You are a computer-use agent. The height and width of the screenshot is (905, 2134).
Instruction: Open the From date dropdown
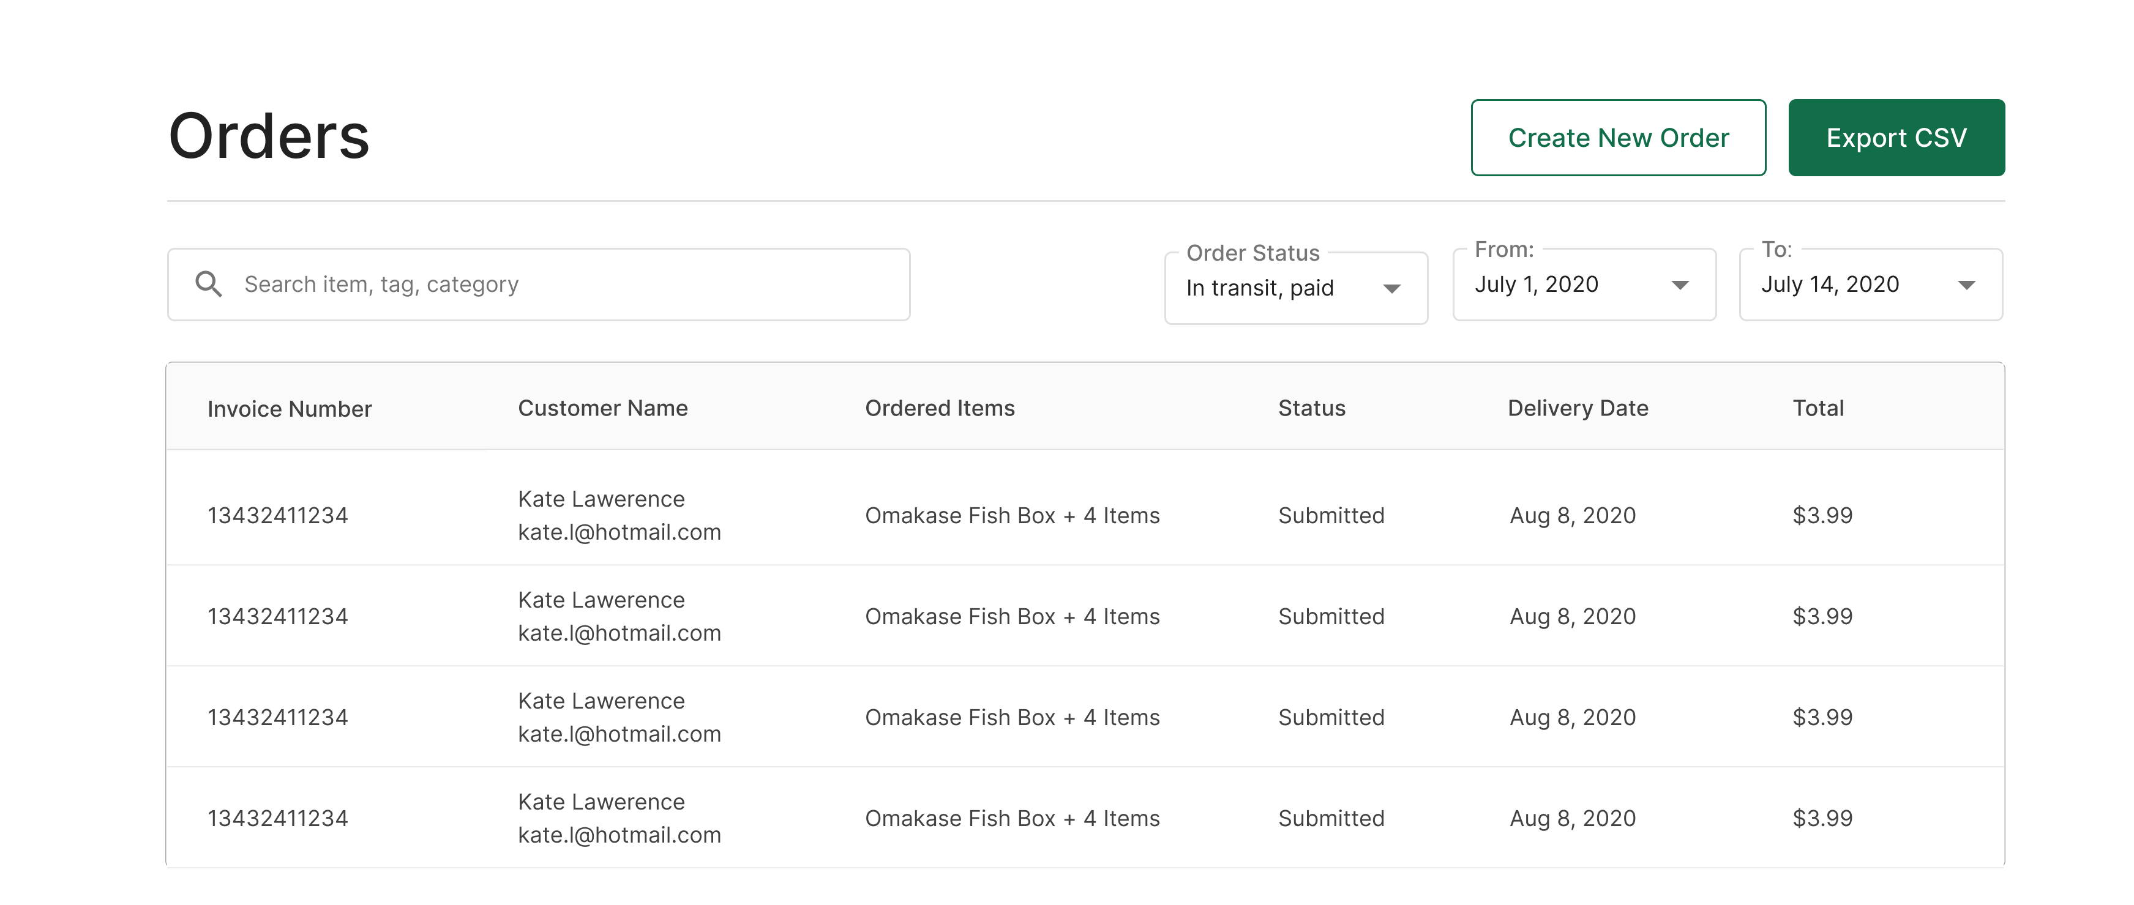click(x=1584, y=284)
